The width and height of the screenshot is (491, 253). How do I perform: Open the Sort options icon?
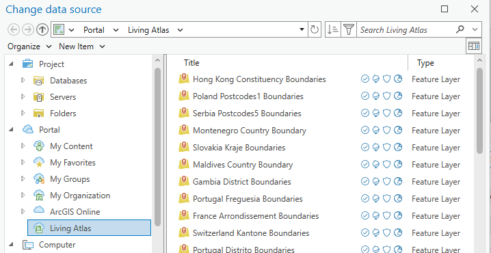point(332,30)
